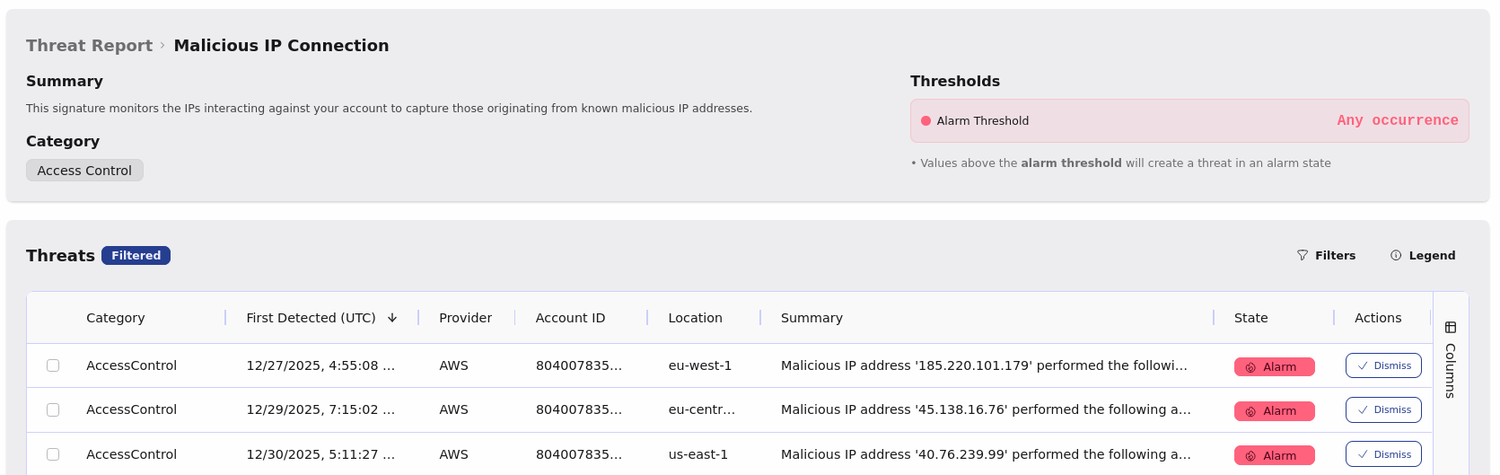
Task: Select checkbox for 185.220.101.179 threat row
Action: tap(53, 365)
